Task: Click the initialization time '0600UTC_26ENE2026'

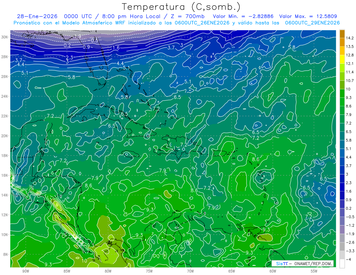Action: [x=202, y=23]
